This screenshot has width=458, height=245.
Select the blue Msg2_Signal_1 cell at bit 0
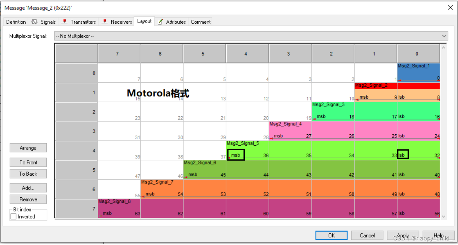pyautogui.click(x=418, y=73)
